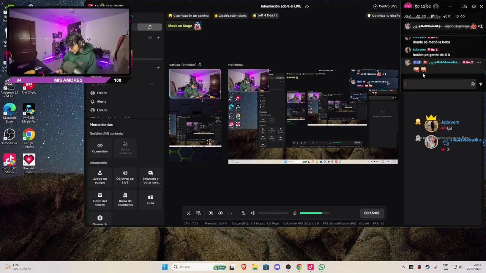Viewport: 486px width, 273px height.
Task: Open Encuesta y Votar tool
Action: 151,177
